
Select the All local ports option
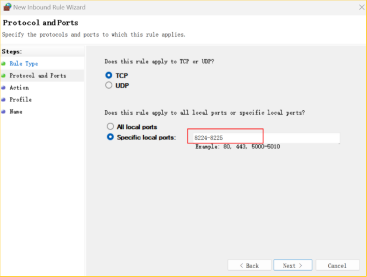click(x=110, y=127)
